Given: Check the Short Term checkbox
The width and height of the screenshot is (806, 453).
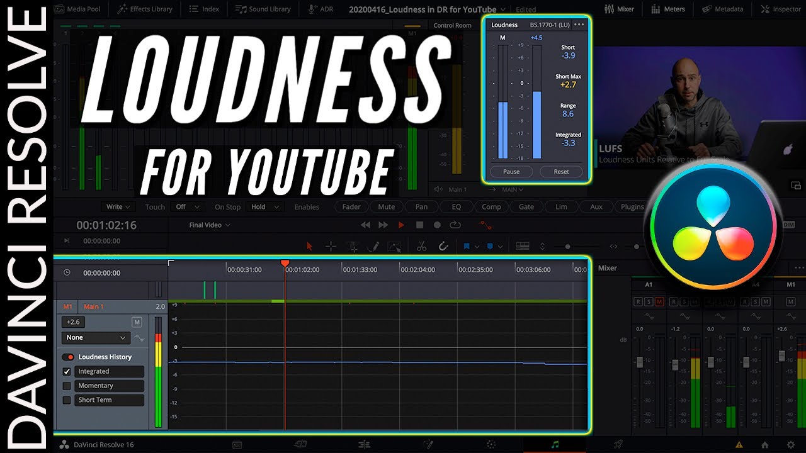Looking at the screenshot, I should click(x=67, y=400).
